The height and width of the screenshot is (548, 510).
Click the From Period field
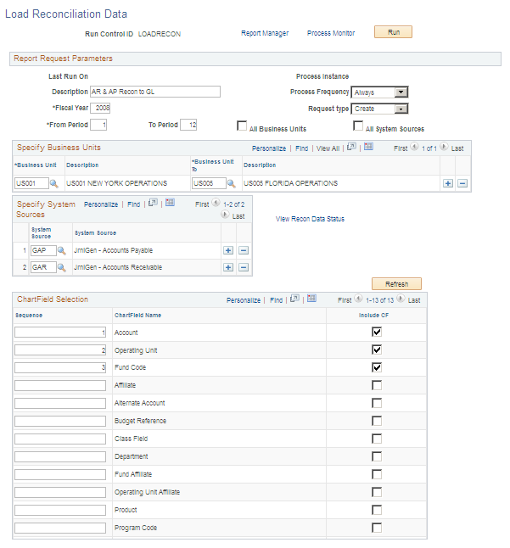coord(98,125)
